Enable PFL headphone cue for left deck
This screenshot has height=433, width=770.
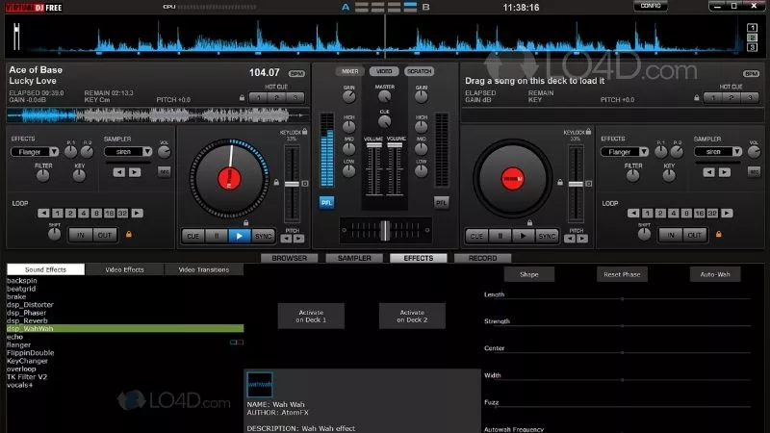point(326,202)
